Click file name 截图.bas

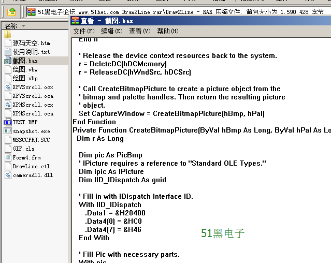click(25, 61)
